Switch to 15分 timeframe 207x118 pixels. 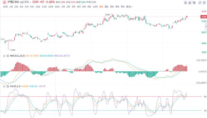[44, 7]
